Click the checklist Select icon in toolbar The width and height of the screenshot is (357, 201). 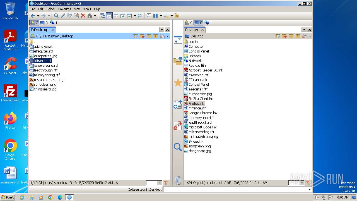point(149,16)
